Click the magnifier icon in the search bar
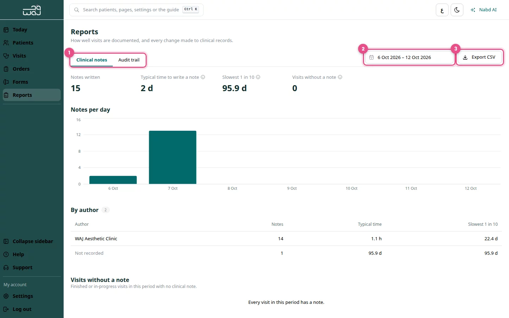The image size is (509, 318). (76, 10)
